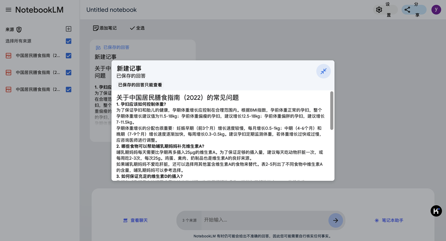Collapse the note dialog with shrink icon
The height and width of the screenshot is (241, 446).
coord(323,71)
